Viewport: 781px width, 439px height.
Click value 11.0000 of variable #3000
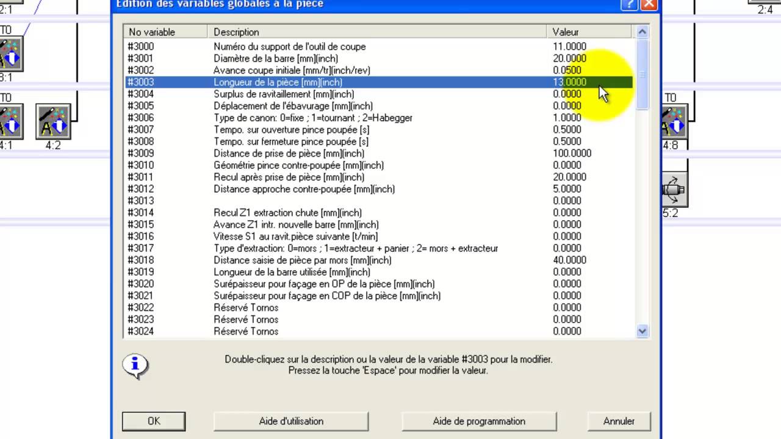(569, 46)
